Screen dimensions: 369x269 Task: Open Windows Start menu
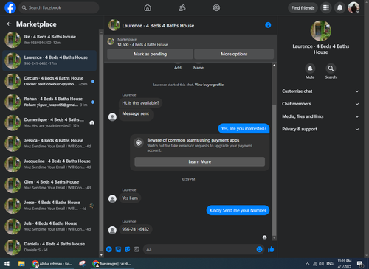coord(7,264)
